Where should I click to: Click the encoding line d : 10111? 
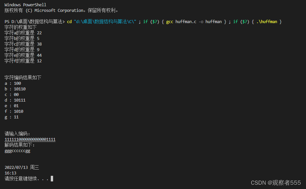[x=15, y=100]
